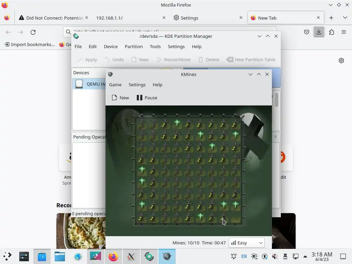Click Partition Manager title bar icon
Screen dimensions: 352x264
(x=76, y=36)
